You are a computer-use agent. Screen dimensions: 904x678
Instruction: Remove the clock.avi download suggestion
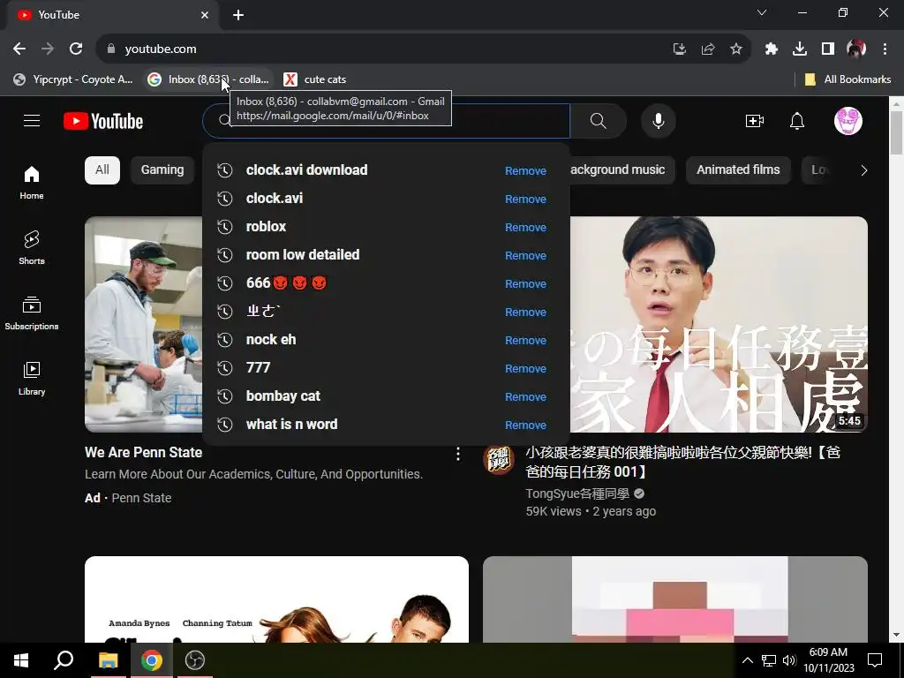coord(525,170)
